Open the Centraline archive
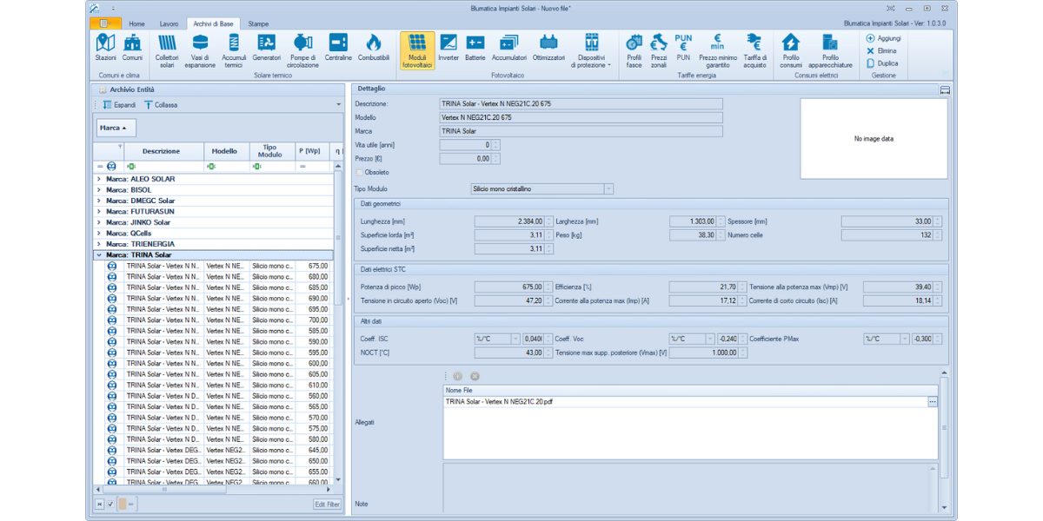1043x521 pixels. 338,49
